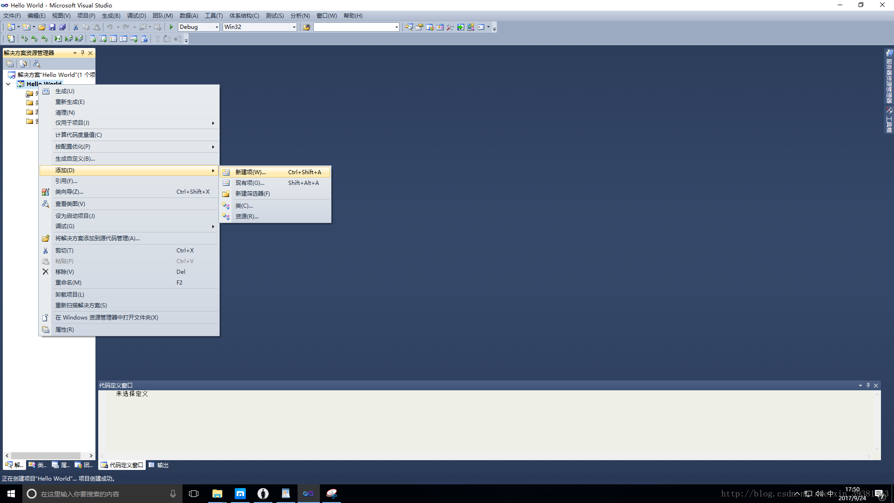The width and height of the screenshot is (894, 503).
Task: Select 资源(R)... from the Add submenu
Action: pos(275,217)
